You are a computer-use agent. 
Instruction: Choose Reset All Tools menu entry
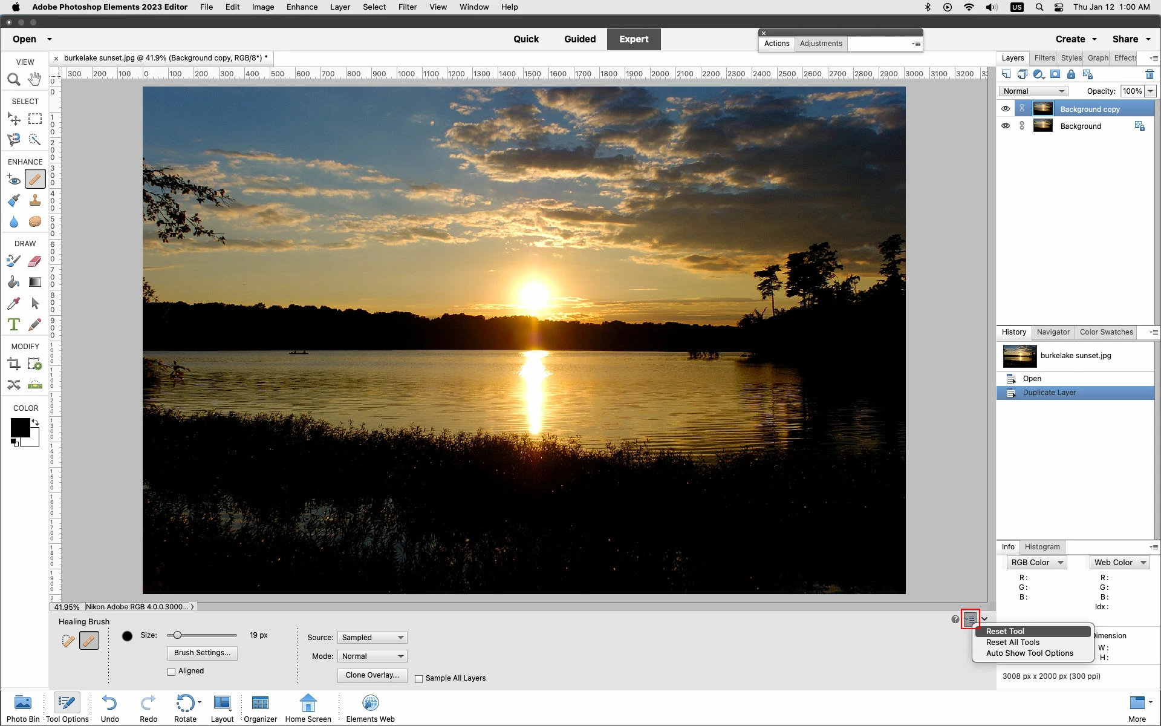[1013, 643]
